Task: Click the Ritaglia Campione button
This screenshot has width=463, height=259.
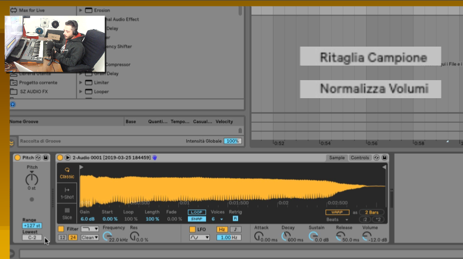Action: tap(371, 57)
